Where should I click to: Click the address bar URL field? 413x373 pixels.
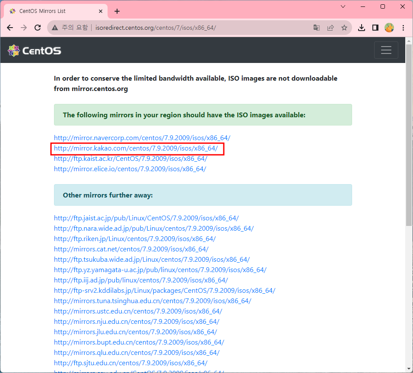point(200,28)
